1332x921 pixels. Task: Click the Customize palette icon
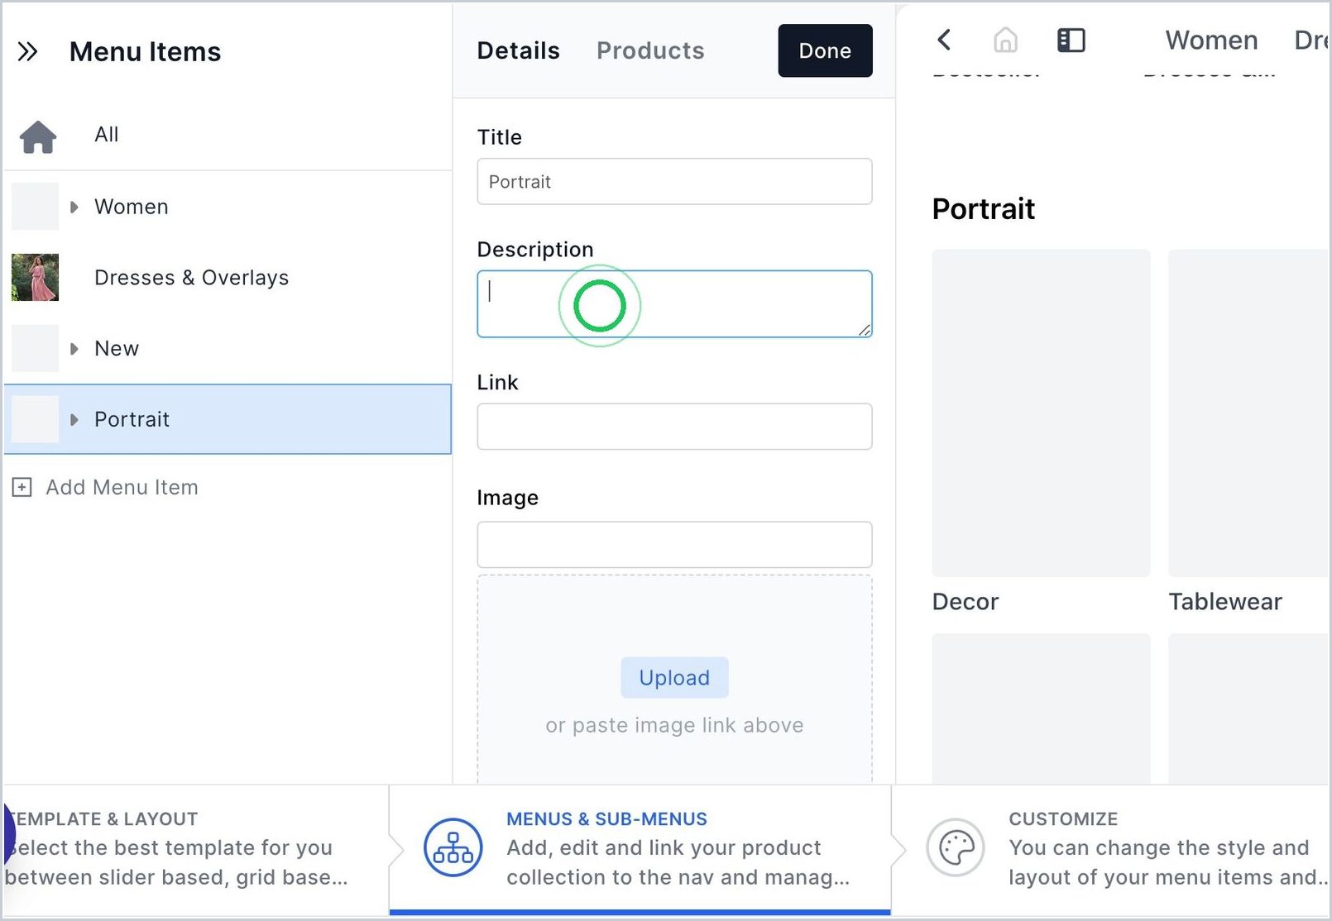click(x=956, y=847)
